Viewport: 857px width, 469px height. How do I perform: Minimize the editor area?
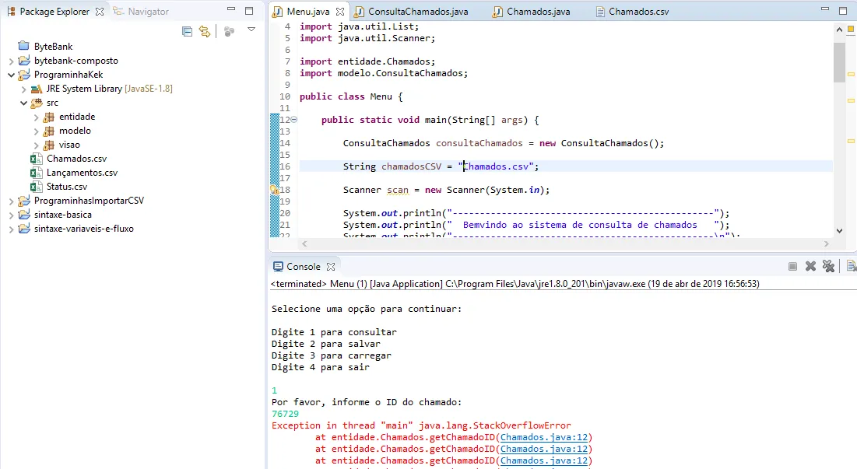coord(825,9)
